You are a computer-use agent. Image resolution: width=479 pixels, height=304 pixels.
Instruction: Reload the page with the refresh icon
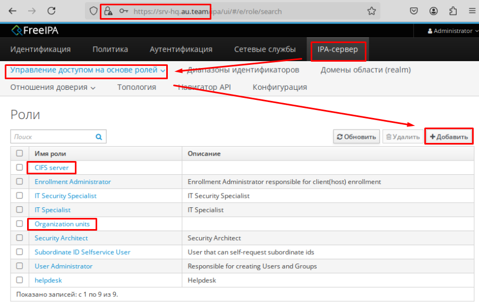tap(52, 11)
